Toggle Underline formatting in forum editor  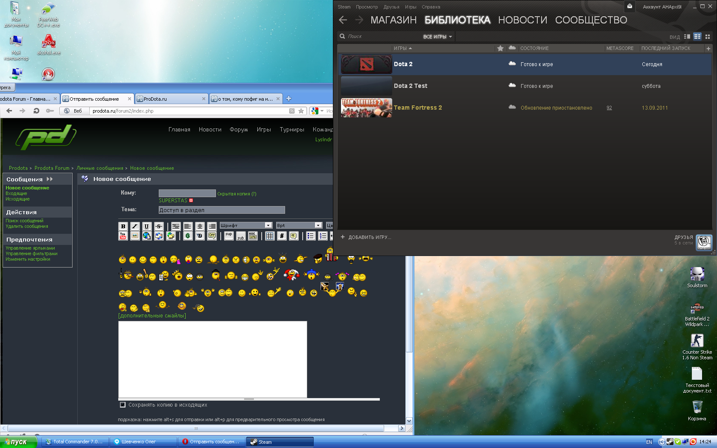pyautogui.click(x=147, y=226)
